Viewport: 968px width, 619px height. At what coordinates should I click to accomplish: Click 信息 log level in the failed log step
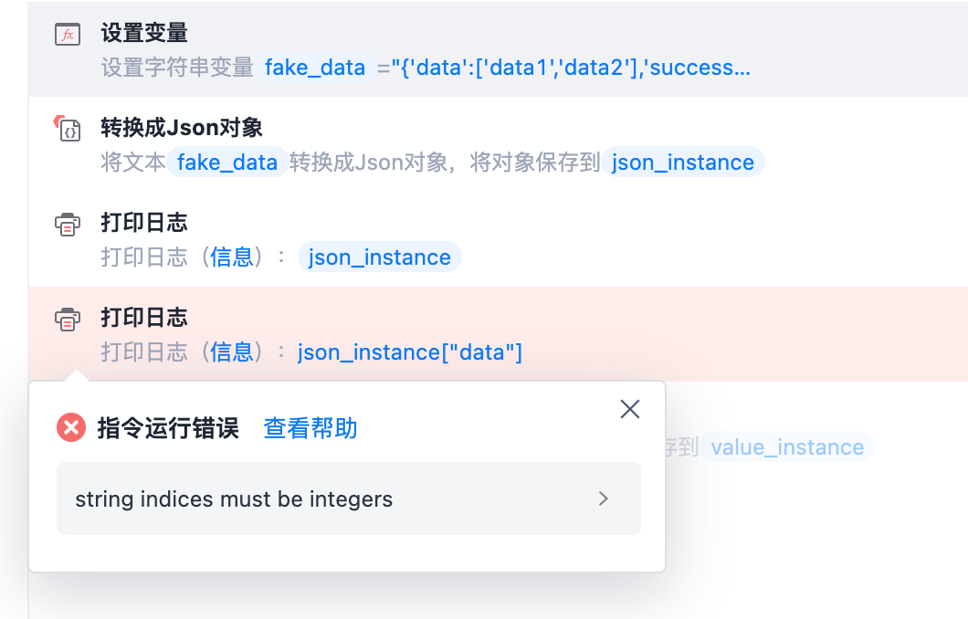[x=232, y=352]
